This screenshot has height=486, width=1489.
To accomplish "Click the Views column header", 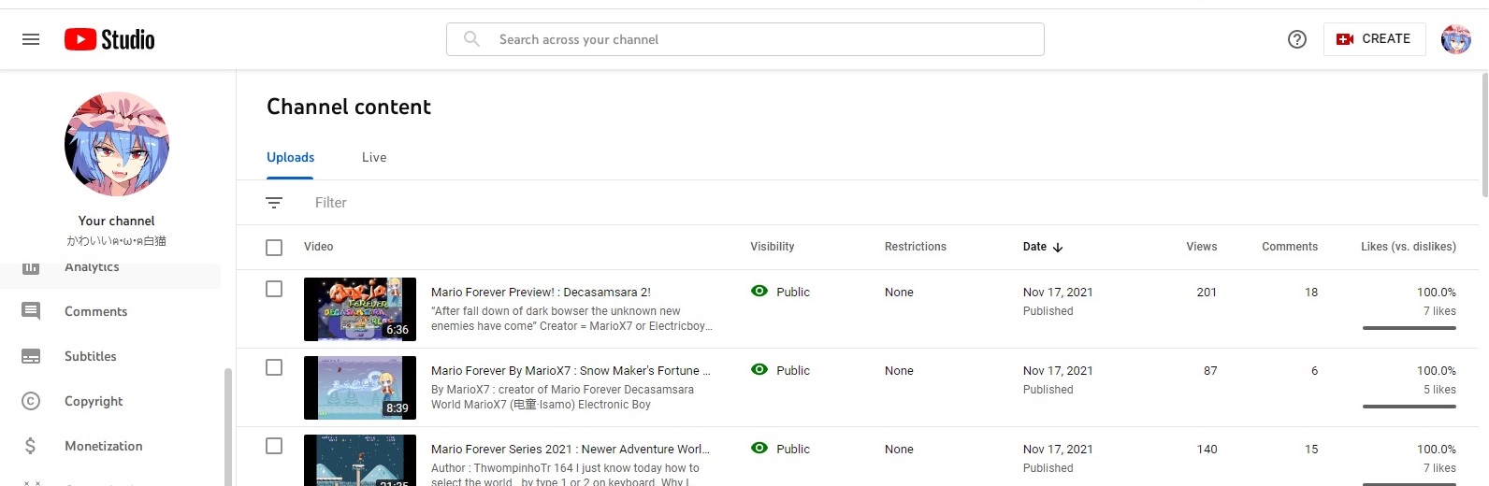I will coord(1202,247).
